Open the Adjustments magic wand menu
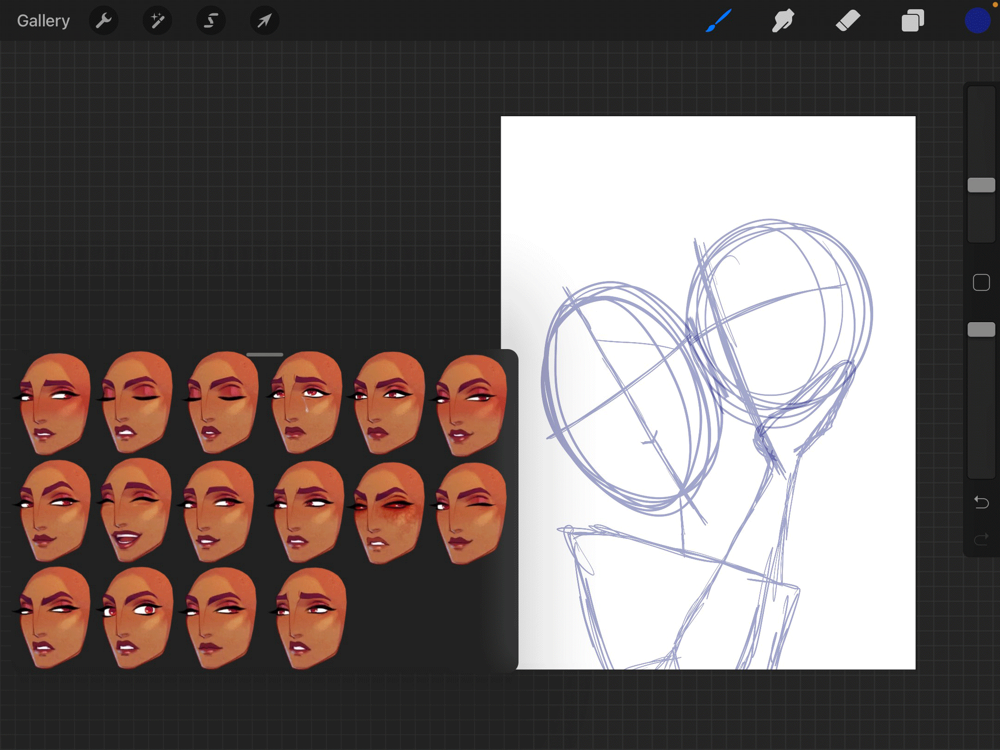Image resolution: width=1000 pixels, height=750 pixels. tap(157, 21)
